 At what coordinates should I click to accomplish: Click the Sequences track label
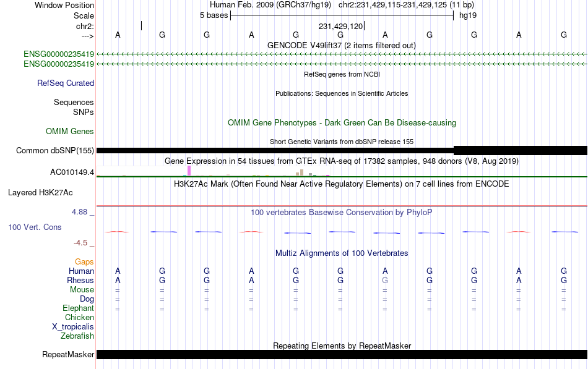74,102
